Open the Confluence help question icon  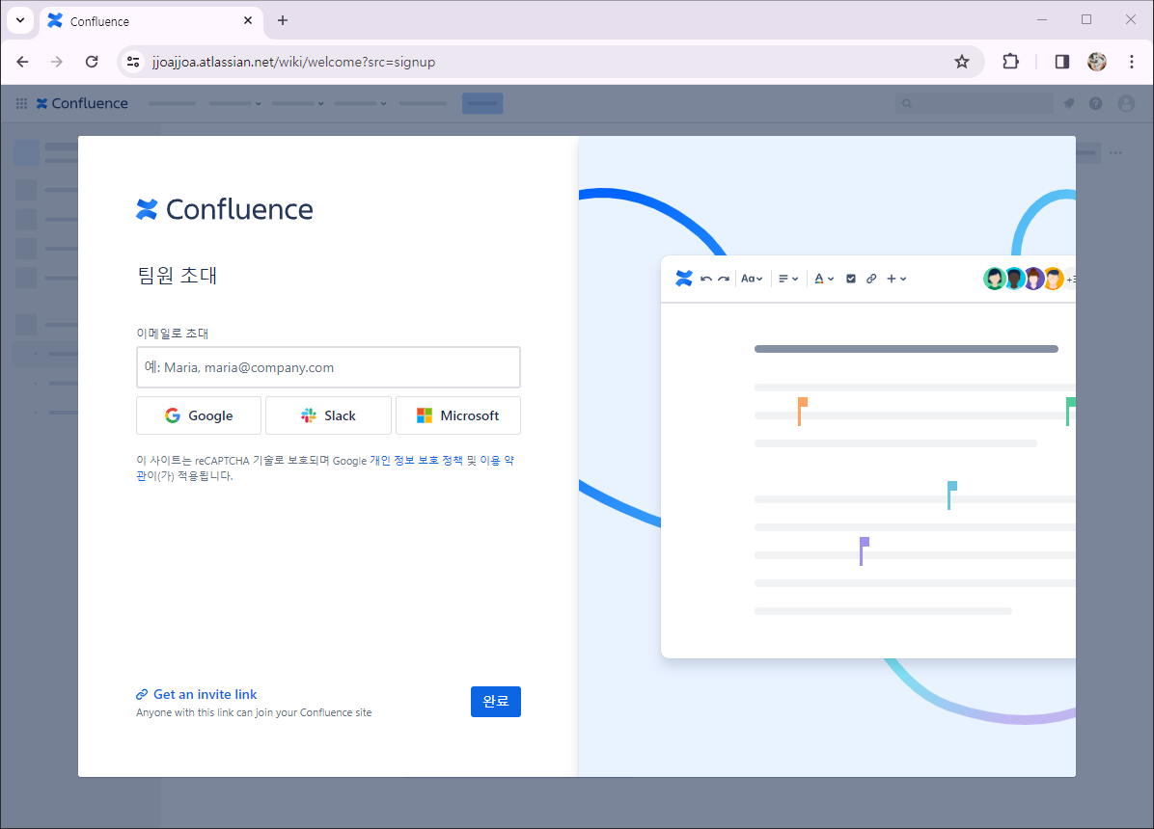point(1096,104)
